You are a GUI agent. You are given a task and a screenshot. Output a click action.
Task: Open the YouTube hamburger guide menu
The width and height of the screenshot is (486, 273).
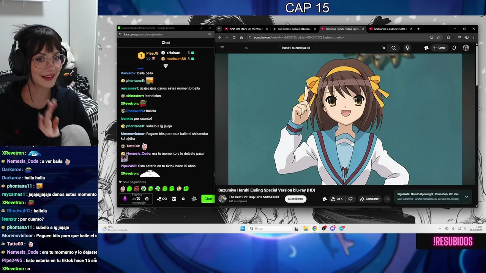pos(222,48)
